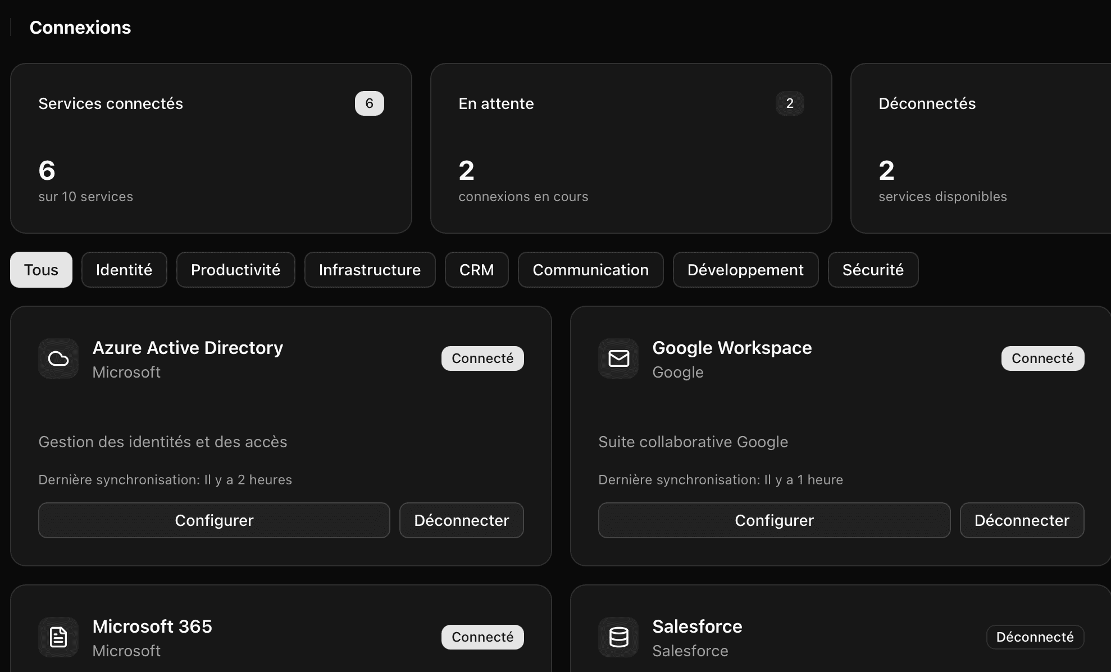Select the Tous filter tab

[x=41, y=270]
